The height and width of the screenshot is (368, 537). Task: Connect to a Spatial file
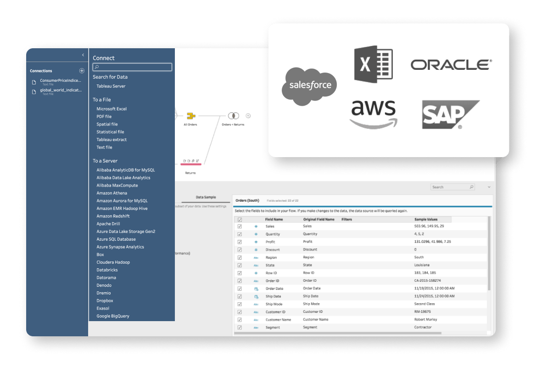pyautogui.click(x=107, y=124)
